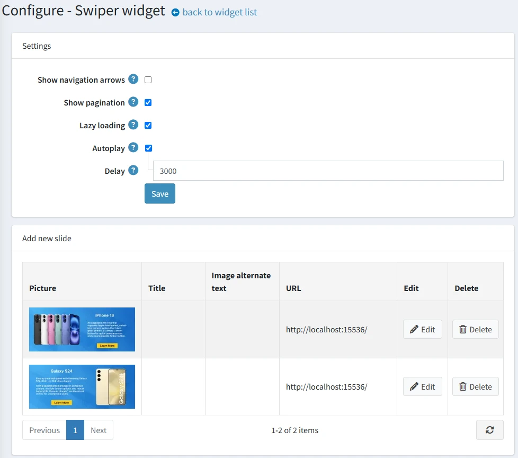Screen dimensions: 518x458
Task: Turn off Lazy loading
Action: (x=148, y=125)
